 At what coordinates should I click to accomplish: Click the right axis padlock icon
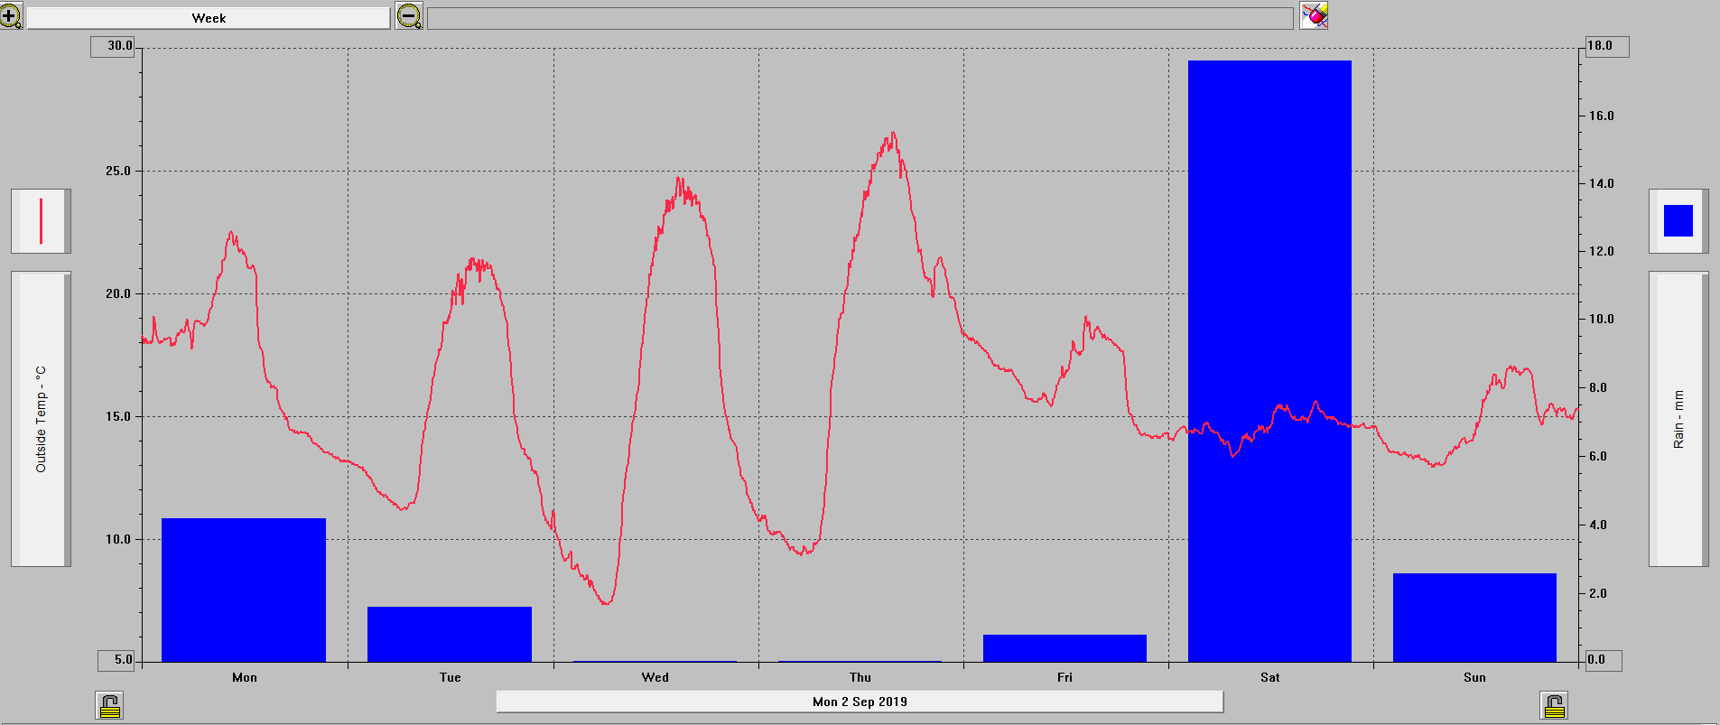[1554, 705]
